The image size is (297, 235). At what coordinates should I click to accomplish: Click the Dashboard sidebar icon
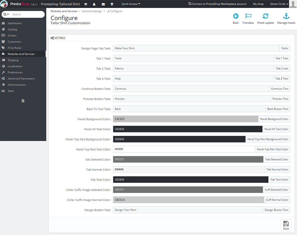(x=3, y=23)
